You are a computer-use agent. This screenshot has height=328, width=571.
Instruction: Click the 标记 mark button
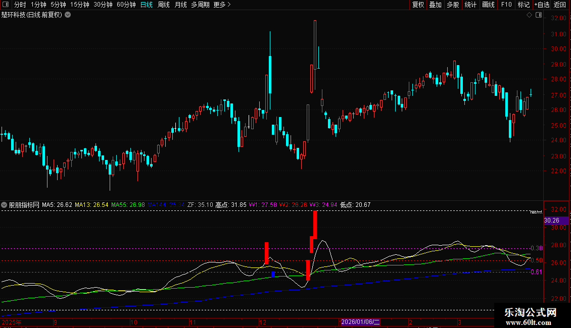pos(524,5)
